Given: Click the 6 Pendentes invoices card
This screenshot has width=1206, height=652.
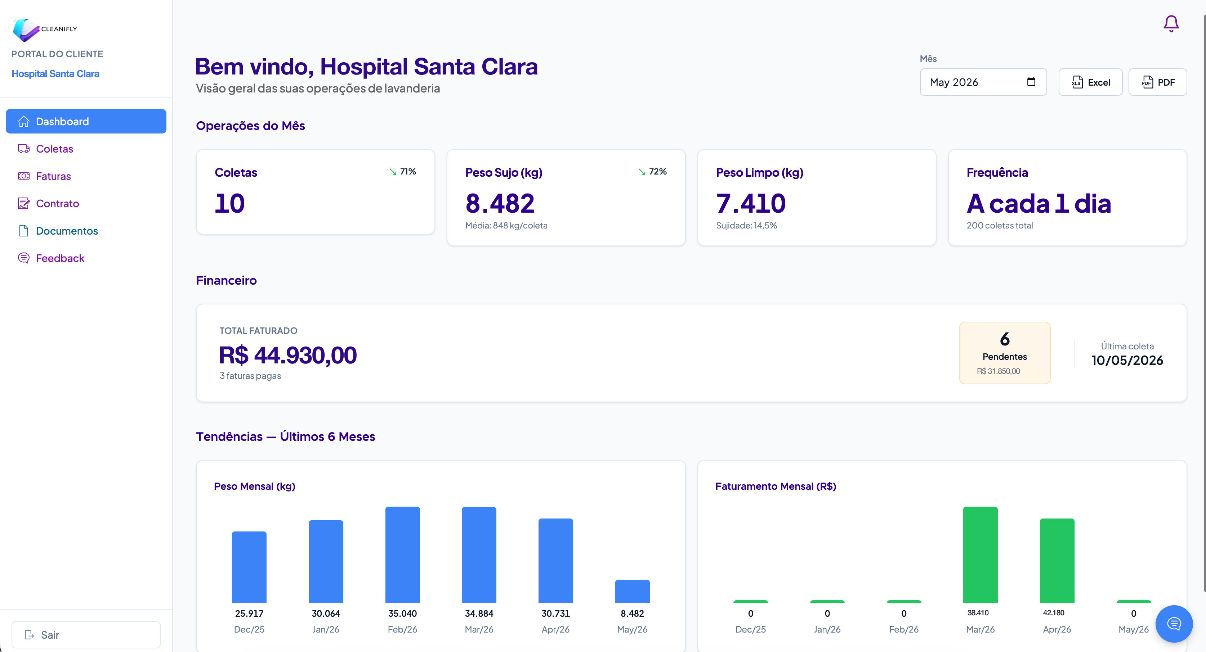Looking at the screenshot, I should [x=1005, y=353].
